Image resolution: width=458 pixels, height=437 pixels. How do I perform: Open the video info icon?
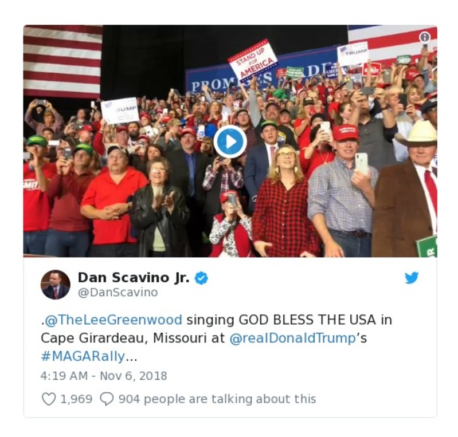(x=425, y=37)
